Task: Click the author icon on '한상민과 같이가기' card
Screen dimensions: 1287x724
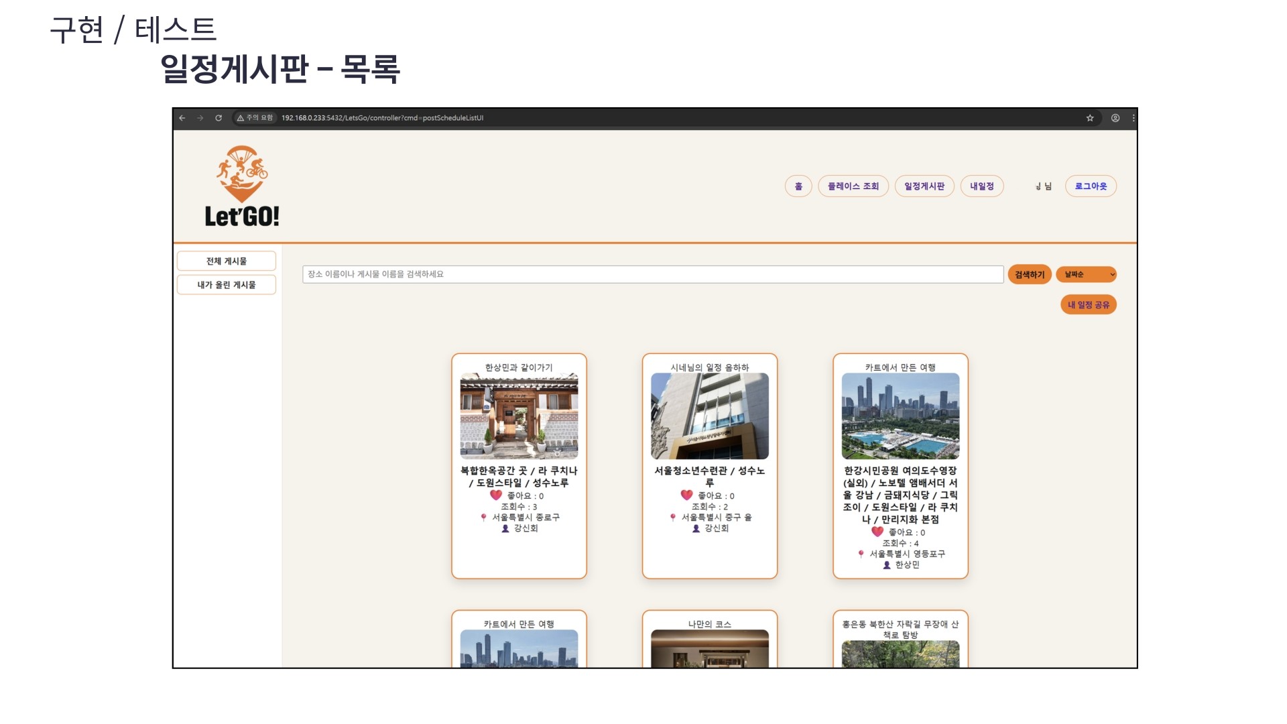Action: point(505,529)
